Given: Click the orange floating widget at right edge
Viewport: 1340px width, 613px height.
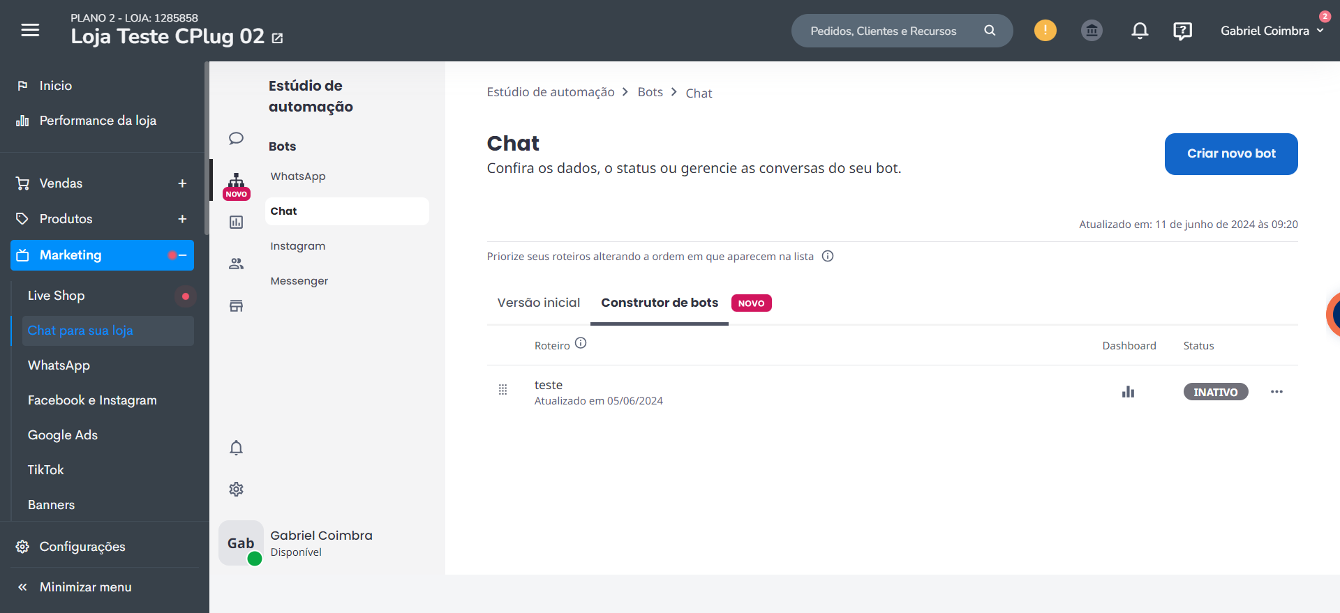Looking at the screenshot, I should point(1332,315).
